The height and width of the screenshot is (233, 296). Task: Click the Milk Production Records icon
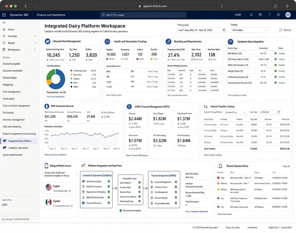(47, 106)
